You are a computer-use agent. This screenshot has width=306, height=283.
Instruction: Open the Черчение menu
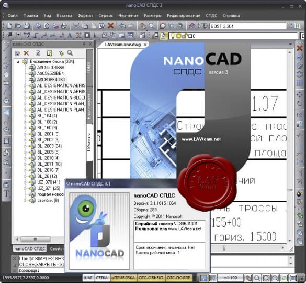[128, 15]
